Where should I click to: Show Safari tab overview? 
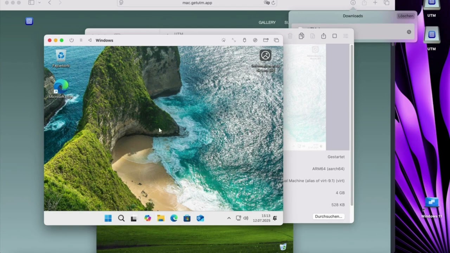click(387, 2)
